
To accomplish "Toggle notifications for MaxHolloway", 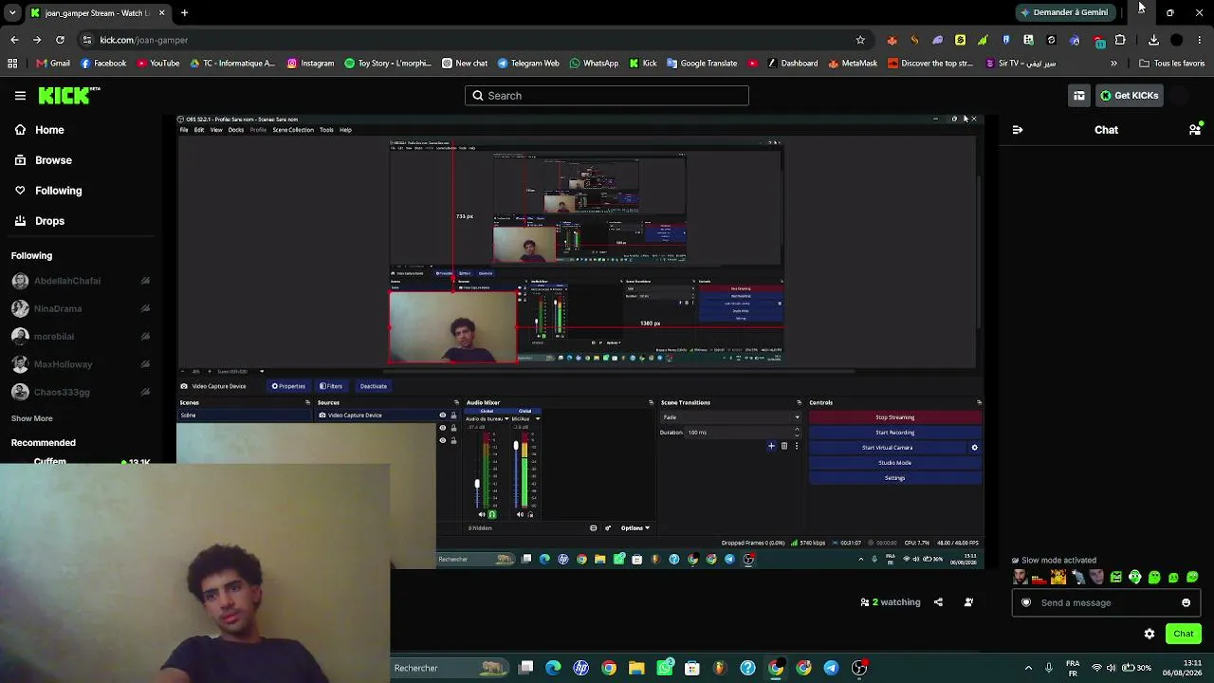I will [x=145, y=364].
